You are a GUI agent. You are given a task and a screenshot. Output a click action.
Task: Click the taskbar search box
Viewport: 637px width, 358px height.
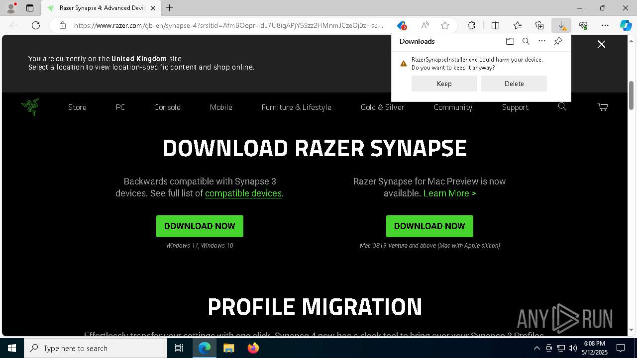(x=96, y=348)
